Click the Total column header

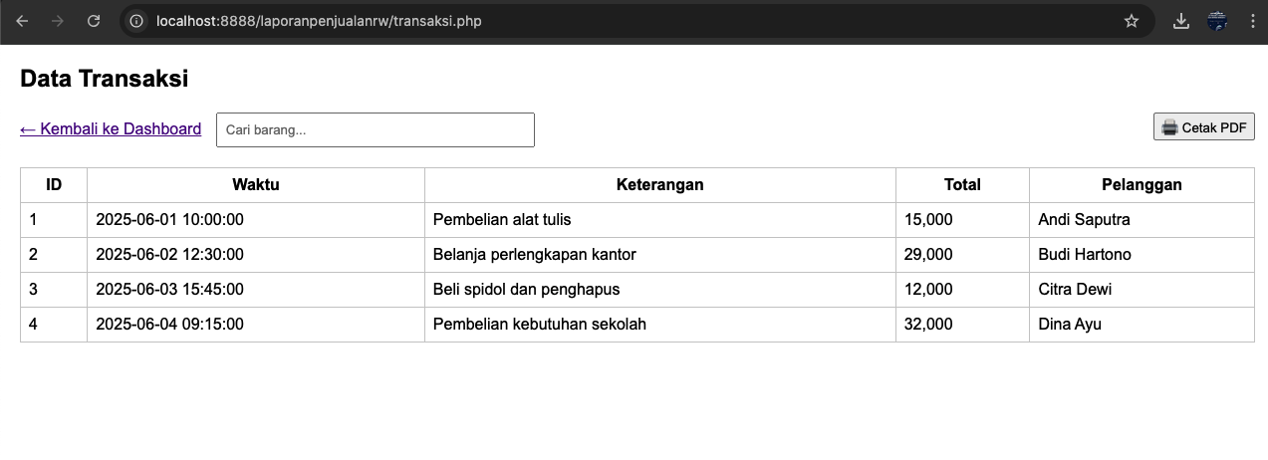click(x=962, y=185)
